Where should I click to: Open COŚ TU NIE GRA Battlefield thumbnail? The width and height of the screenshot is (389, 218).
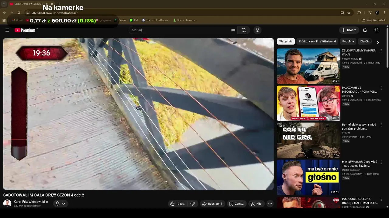tap(308, 140)
